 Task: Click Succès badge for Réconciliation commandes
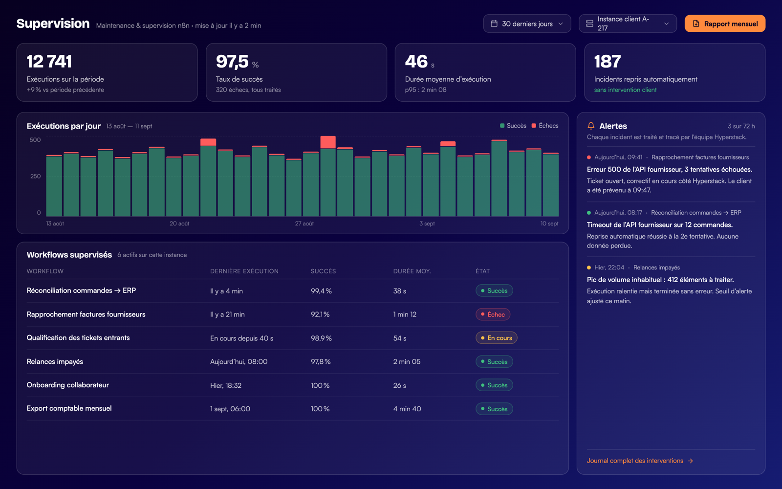tap(494, 290)
